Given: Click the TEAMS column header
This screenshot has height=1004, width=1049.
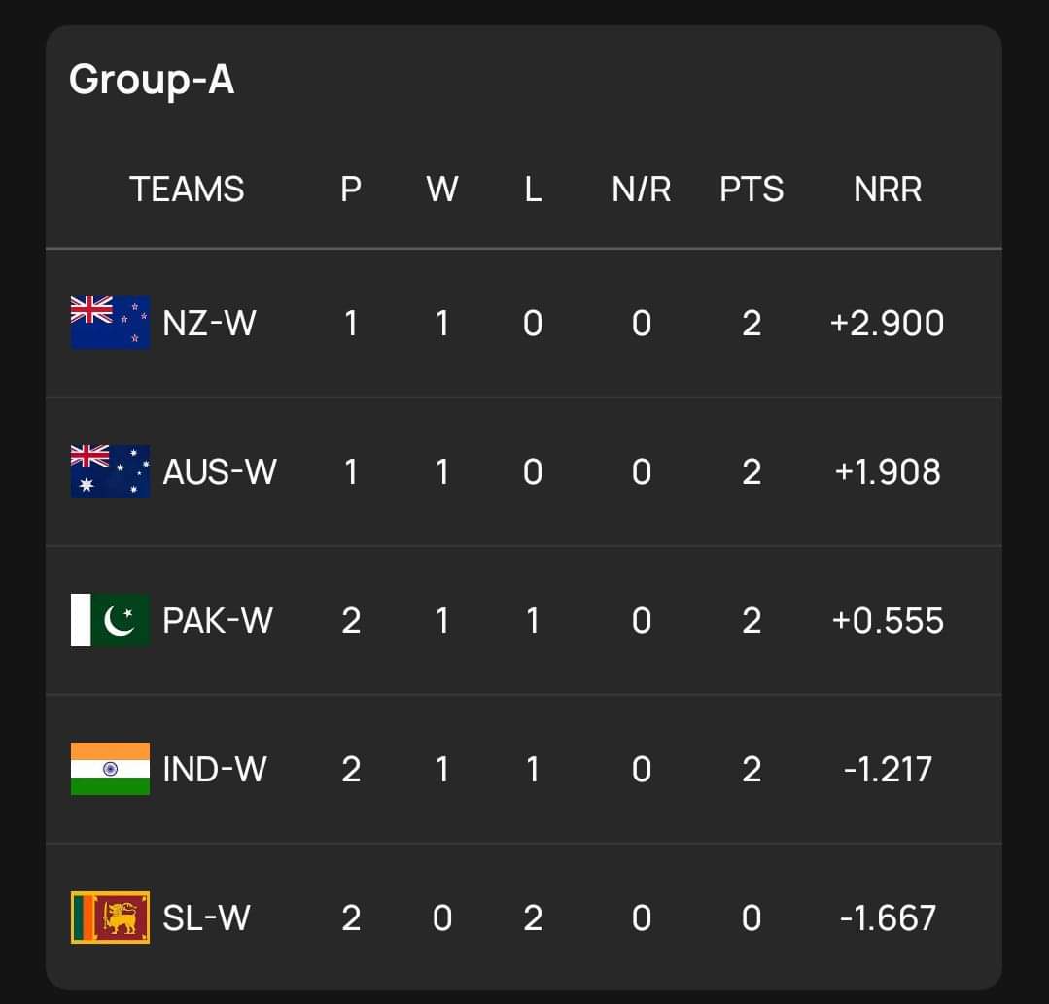Looking at the screenshot, I should 187,190.
